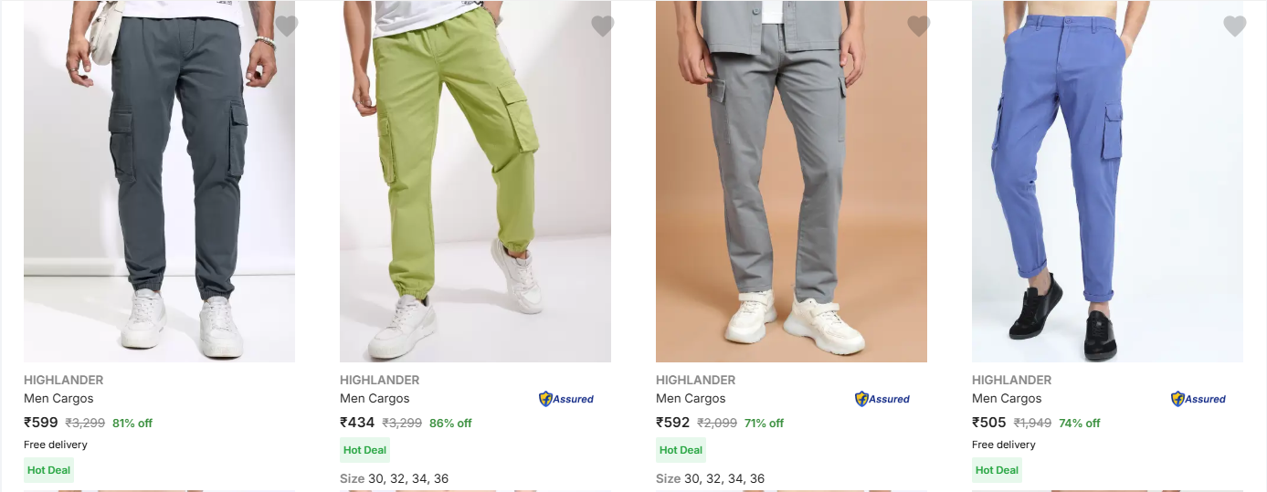Click the 86% off discount label
The width and height of the screenshot is (1267, 492).
tap(450, 423)
